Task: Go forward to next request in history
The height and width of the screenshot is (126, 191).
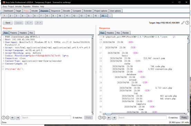Action: point(37,23)
